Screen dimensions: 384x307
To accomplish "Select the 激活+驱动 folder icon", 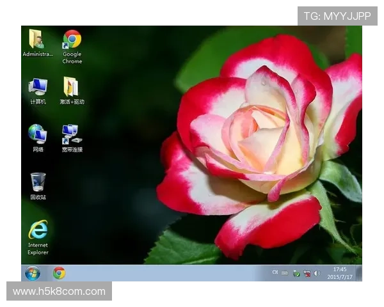I will coord(71,87).
